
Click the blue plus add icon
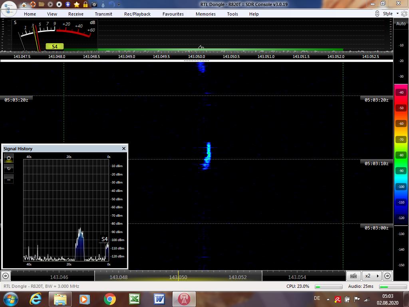(x=68, y=4)
